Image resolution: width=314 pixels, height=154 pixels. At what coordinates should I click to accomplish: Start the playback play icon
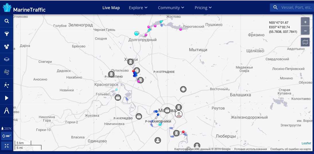[7, 98]
